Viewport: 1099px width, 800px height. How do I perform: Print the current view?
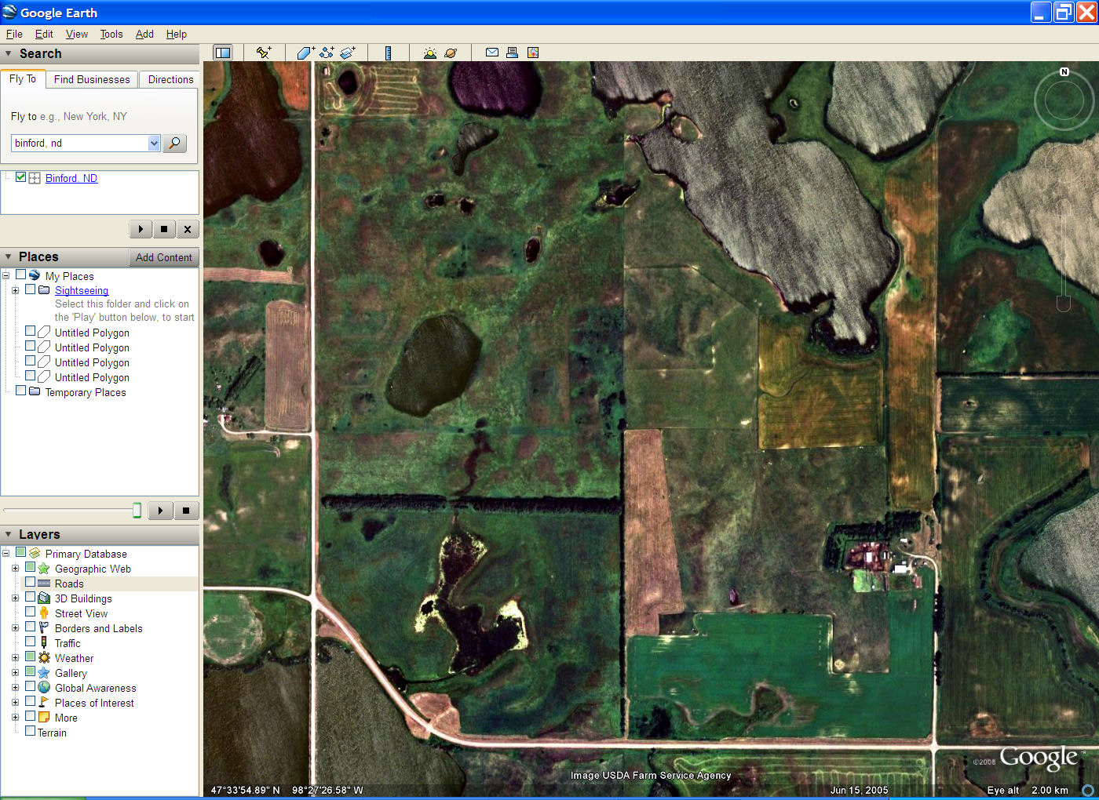(512, 53)
